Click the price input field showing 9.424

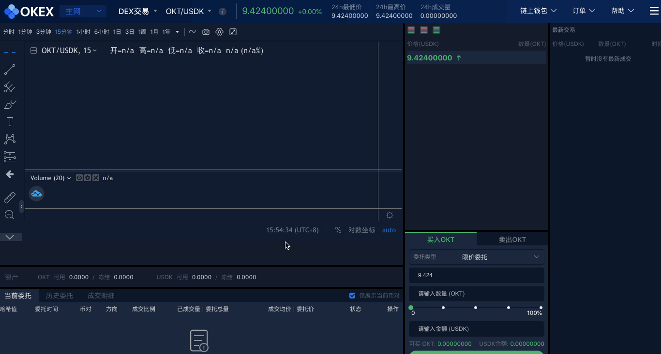477,275
